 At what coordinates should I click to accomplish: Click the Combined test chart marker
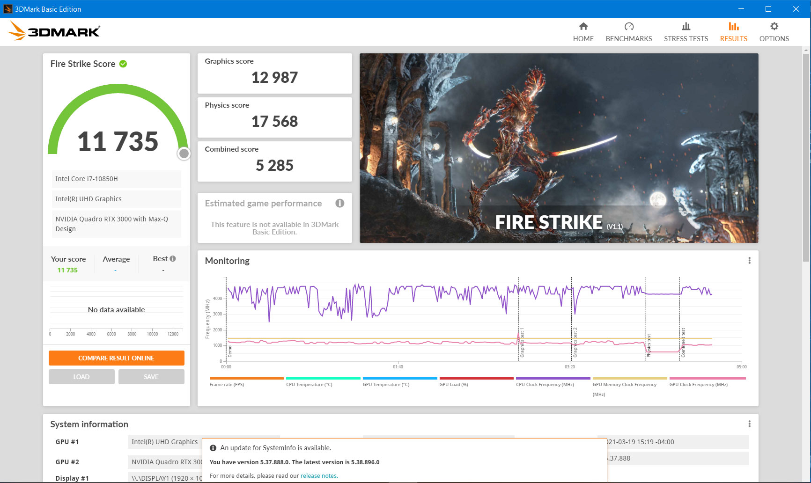683,343
